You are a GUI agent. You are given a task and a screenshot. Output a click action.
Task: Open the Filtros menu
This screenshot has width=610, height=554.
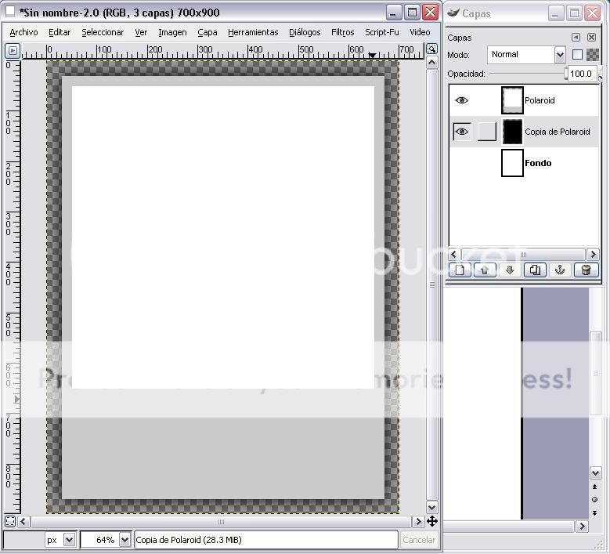click(342, 32)
